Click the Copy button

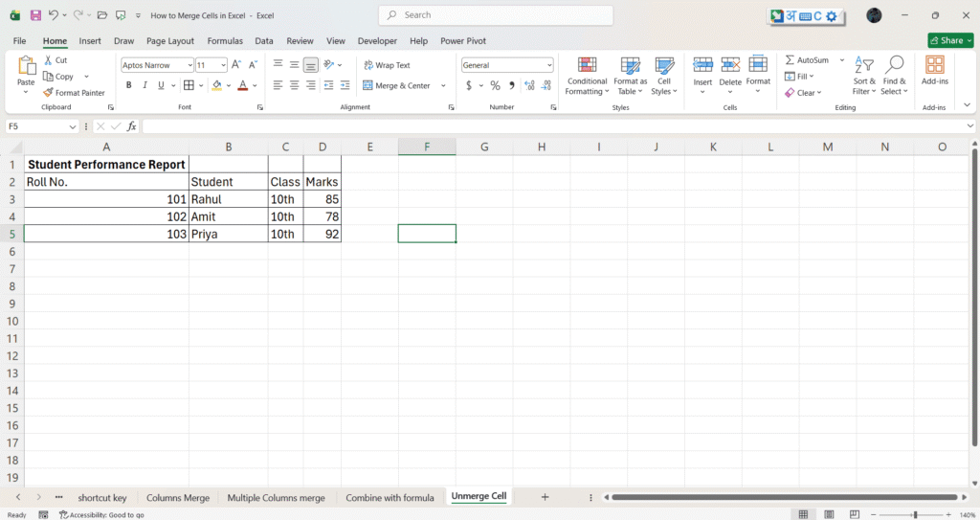click(58, 77)
